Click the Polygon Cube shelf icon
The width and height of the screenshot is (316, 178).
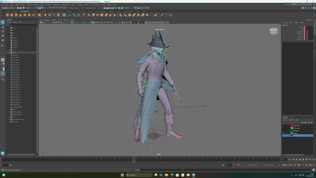[x=12, y=15]
